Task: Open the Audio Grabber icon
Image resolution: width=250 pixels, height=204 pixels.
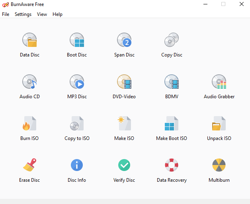Action: tap(219, 82)
